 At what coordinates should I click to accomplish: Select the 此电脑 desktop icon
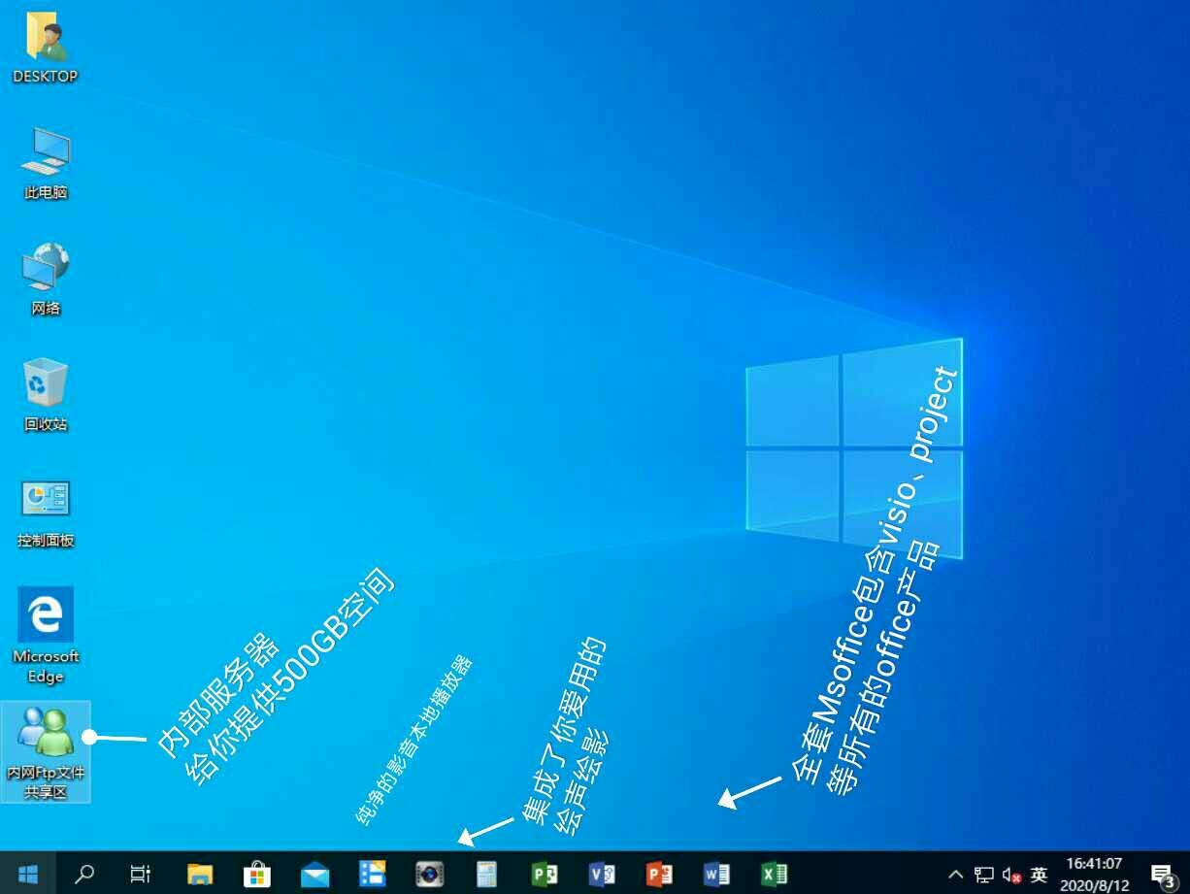(x=45, y=163)
